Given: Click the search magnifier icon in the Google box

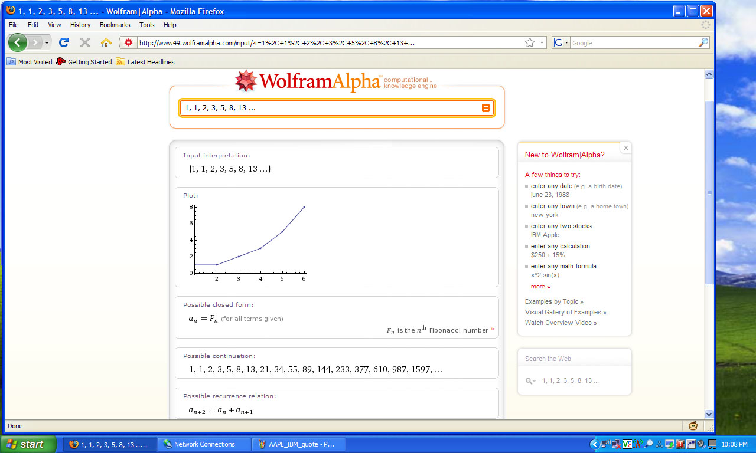Looking at the screenshot, I should click(703, 42).
